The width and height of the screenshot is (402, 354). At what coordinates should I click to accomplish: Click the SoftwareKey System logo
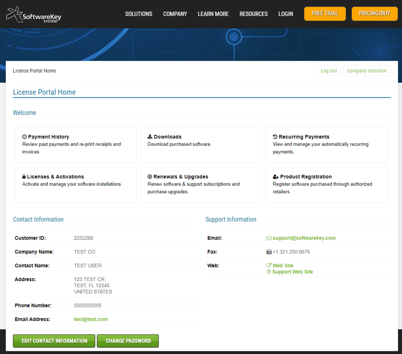(x=33, y=14)
